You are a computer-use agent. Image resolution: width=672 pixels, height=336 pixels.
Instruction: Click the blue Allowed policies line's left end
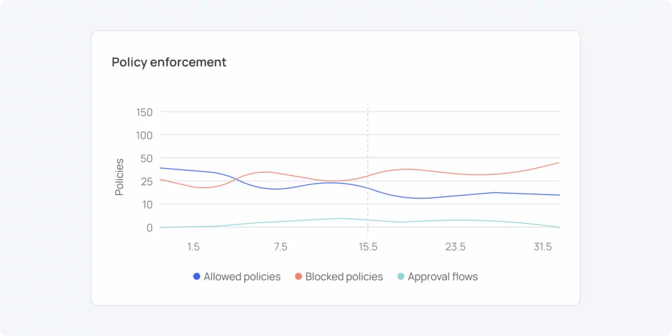162,168
